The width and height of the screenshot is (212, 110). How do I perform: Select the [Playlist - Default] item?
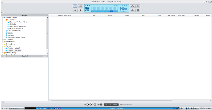point(14,48)
